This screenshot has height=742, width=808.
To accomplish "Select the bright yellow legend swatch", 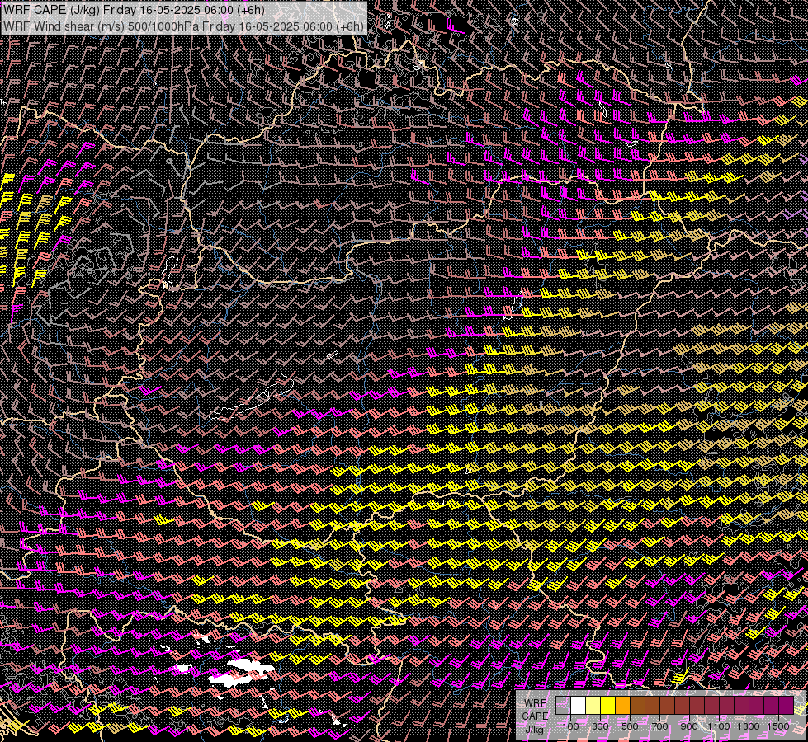I will (608, 706).
